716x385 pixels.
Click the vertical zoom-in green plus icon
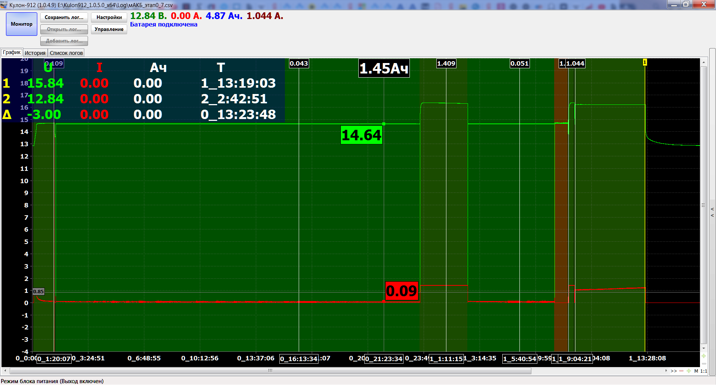pyautogui.click(x=704, y=356)
